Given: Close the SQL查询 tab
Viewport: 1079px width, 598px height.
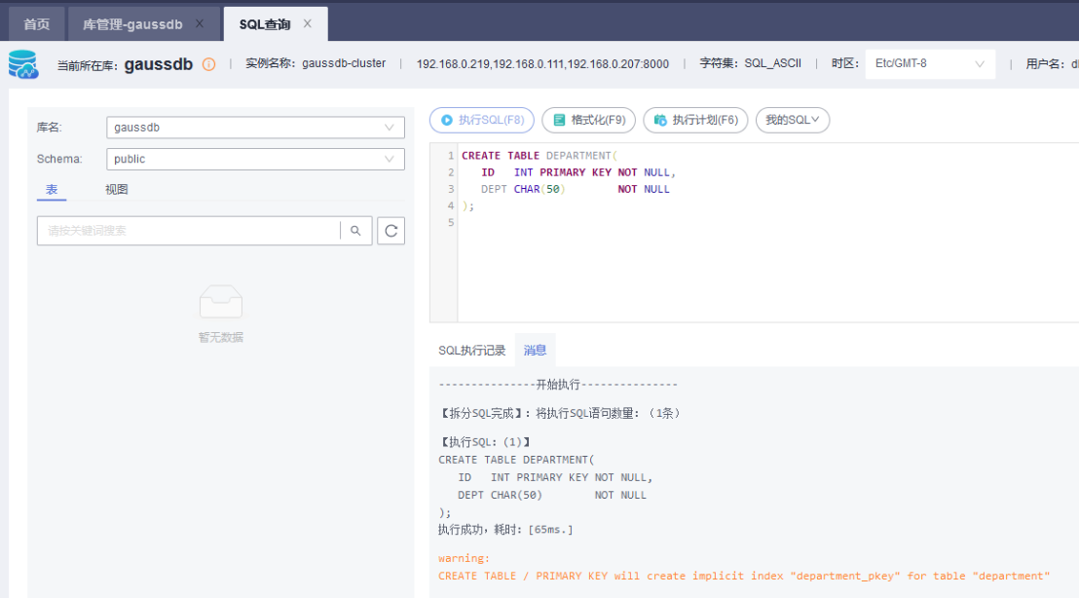Looking at the screenshot, I should tap(308, 23).
